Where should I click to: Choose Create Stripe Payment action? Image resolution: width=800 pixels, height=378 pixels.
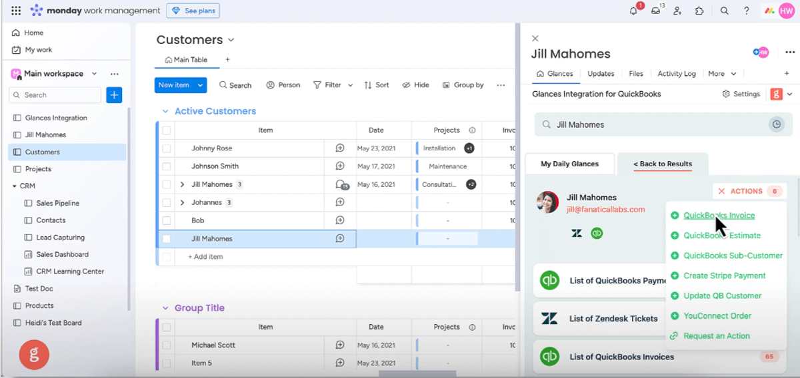click(x=724, y=276)
